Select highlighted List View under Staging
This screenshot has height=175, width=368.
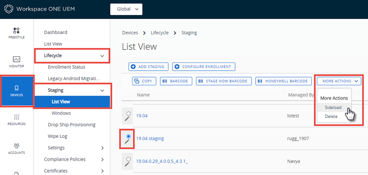pos(72,102)
